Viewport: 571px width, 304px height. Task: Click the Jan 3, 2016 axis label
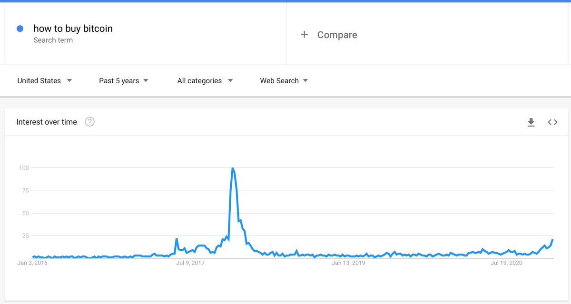point(32,263)
